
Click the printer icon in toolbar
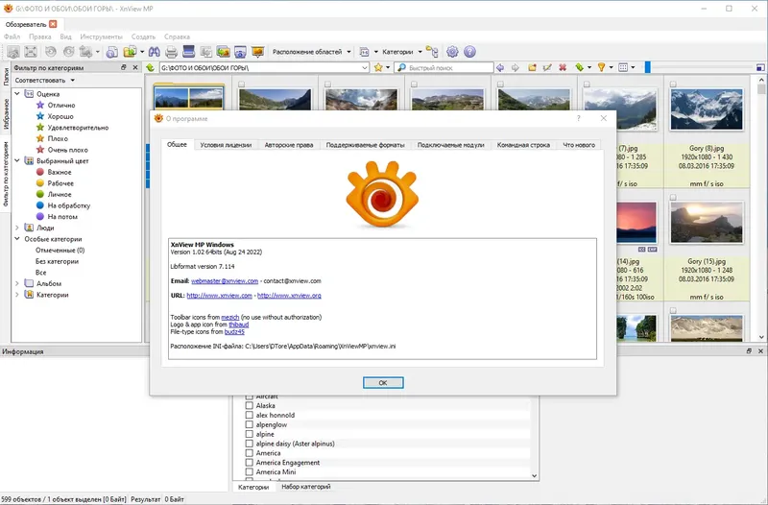[172, 52]
